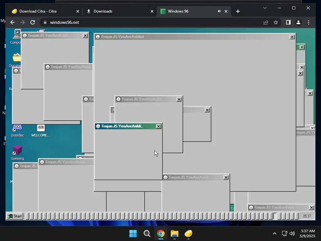The width and height of the screenshot is (321, 241).
Task: Click the Chrome back arrow button
Action: click(13, 22)
